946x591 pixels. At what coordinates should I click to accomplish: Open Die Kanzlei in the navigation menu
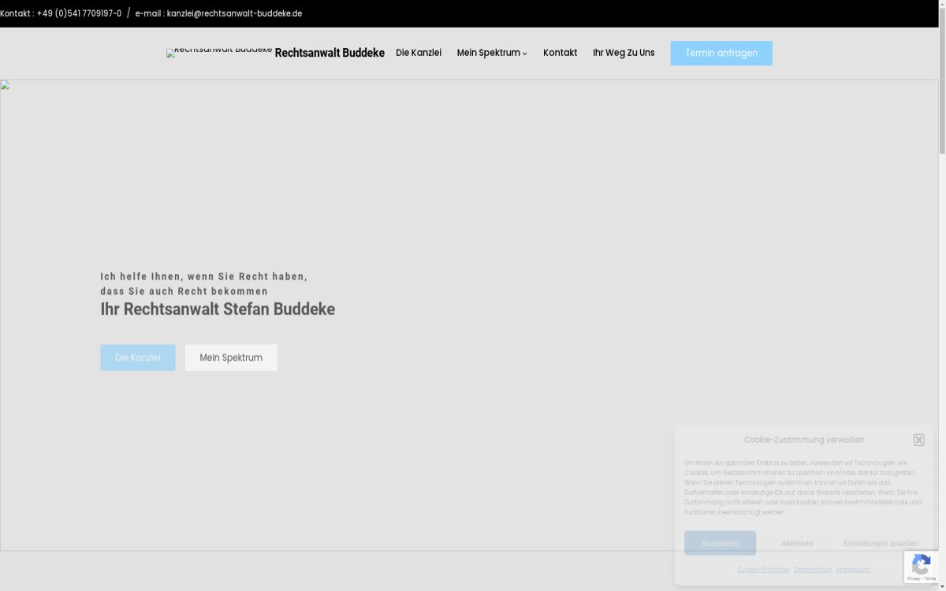(419, 53)
